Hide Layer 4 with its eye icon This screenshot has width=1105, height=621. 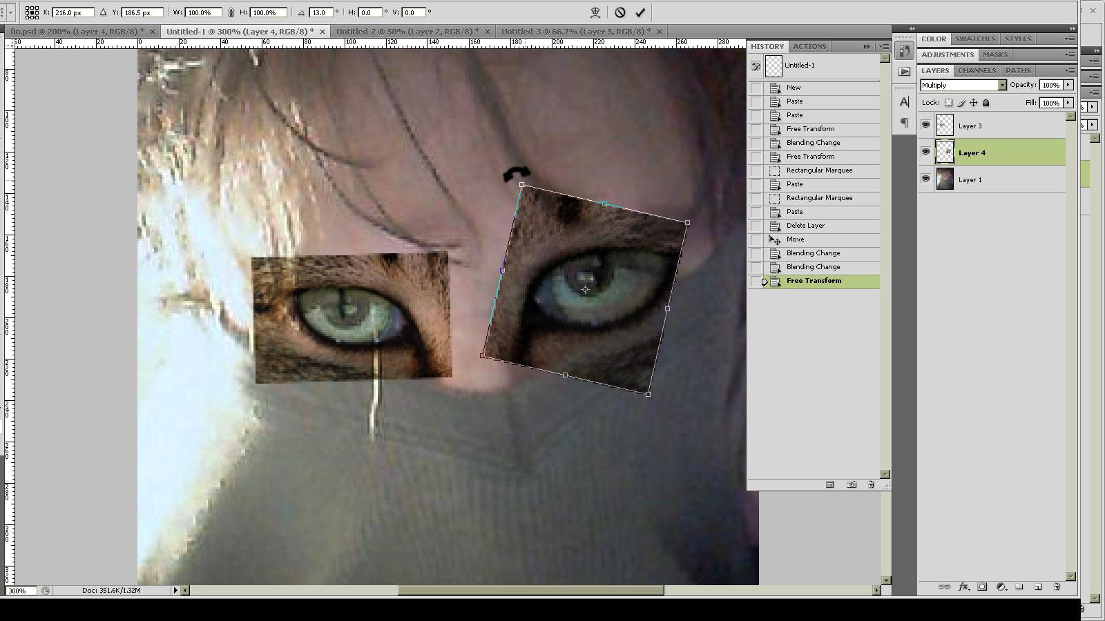tap(926, 152)
